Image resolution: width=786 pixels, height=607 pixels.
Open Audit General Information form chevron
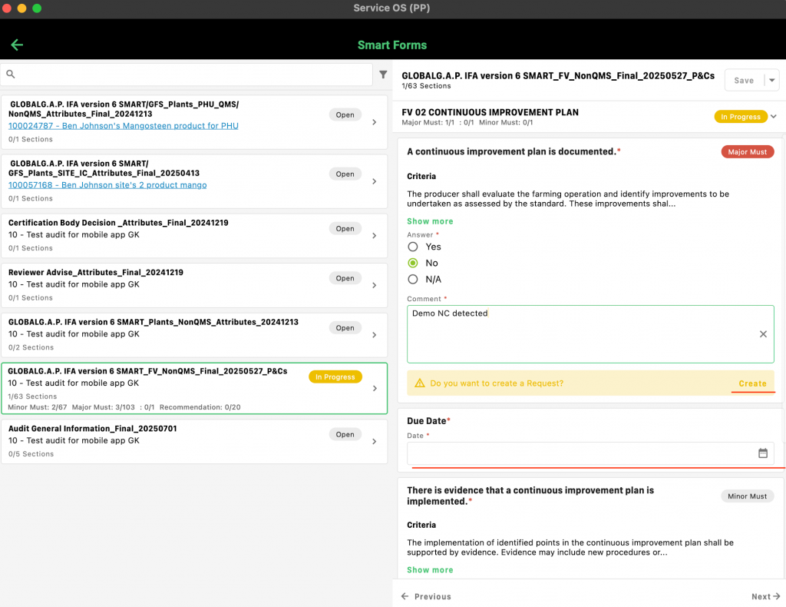374,442
